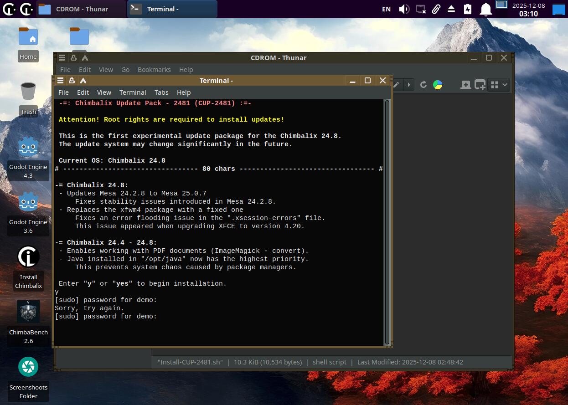Click the CDROM - Thunar window title text

279,58
